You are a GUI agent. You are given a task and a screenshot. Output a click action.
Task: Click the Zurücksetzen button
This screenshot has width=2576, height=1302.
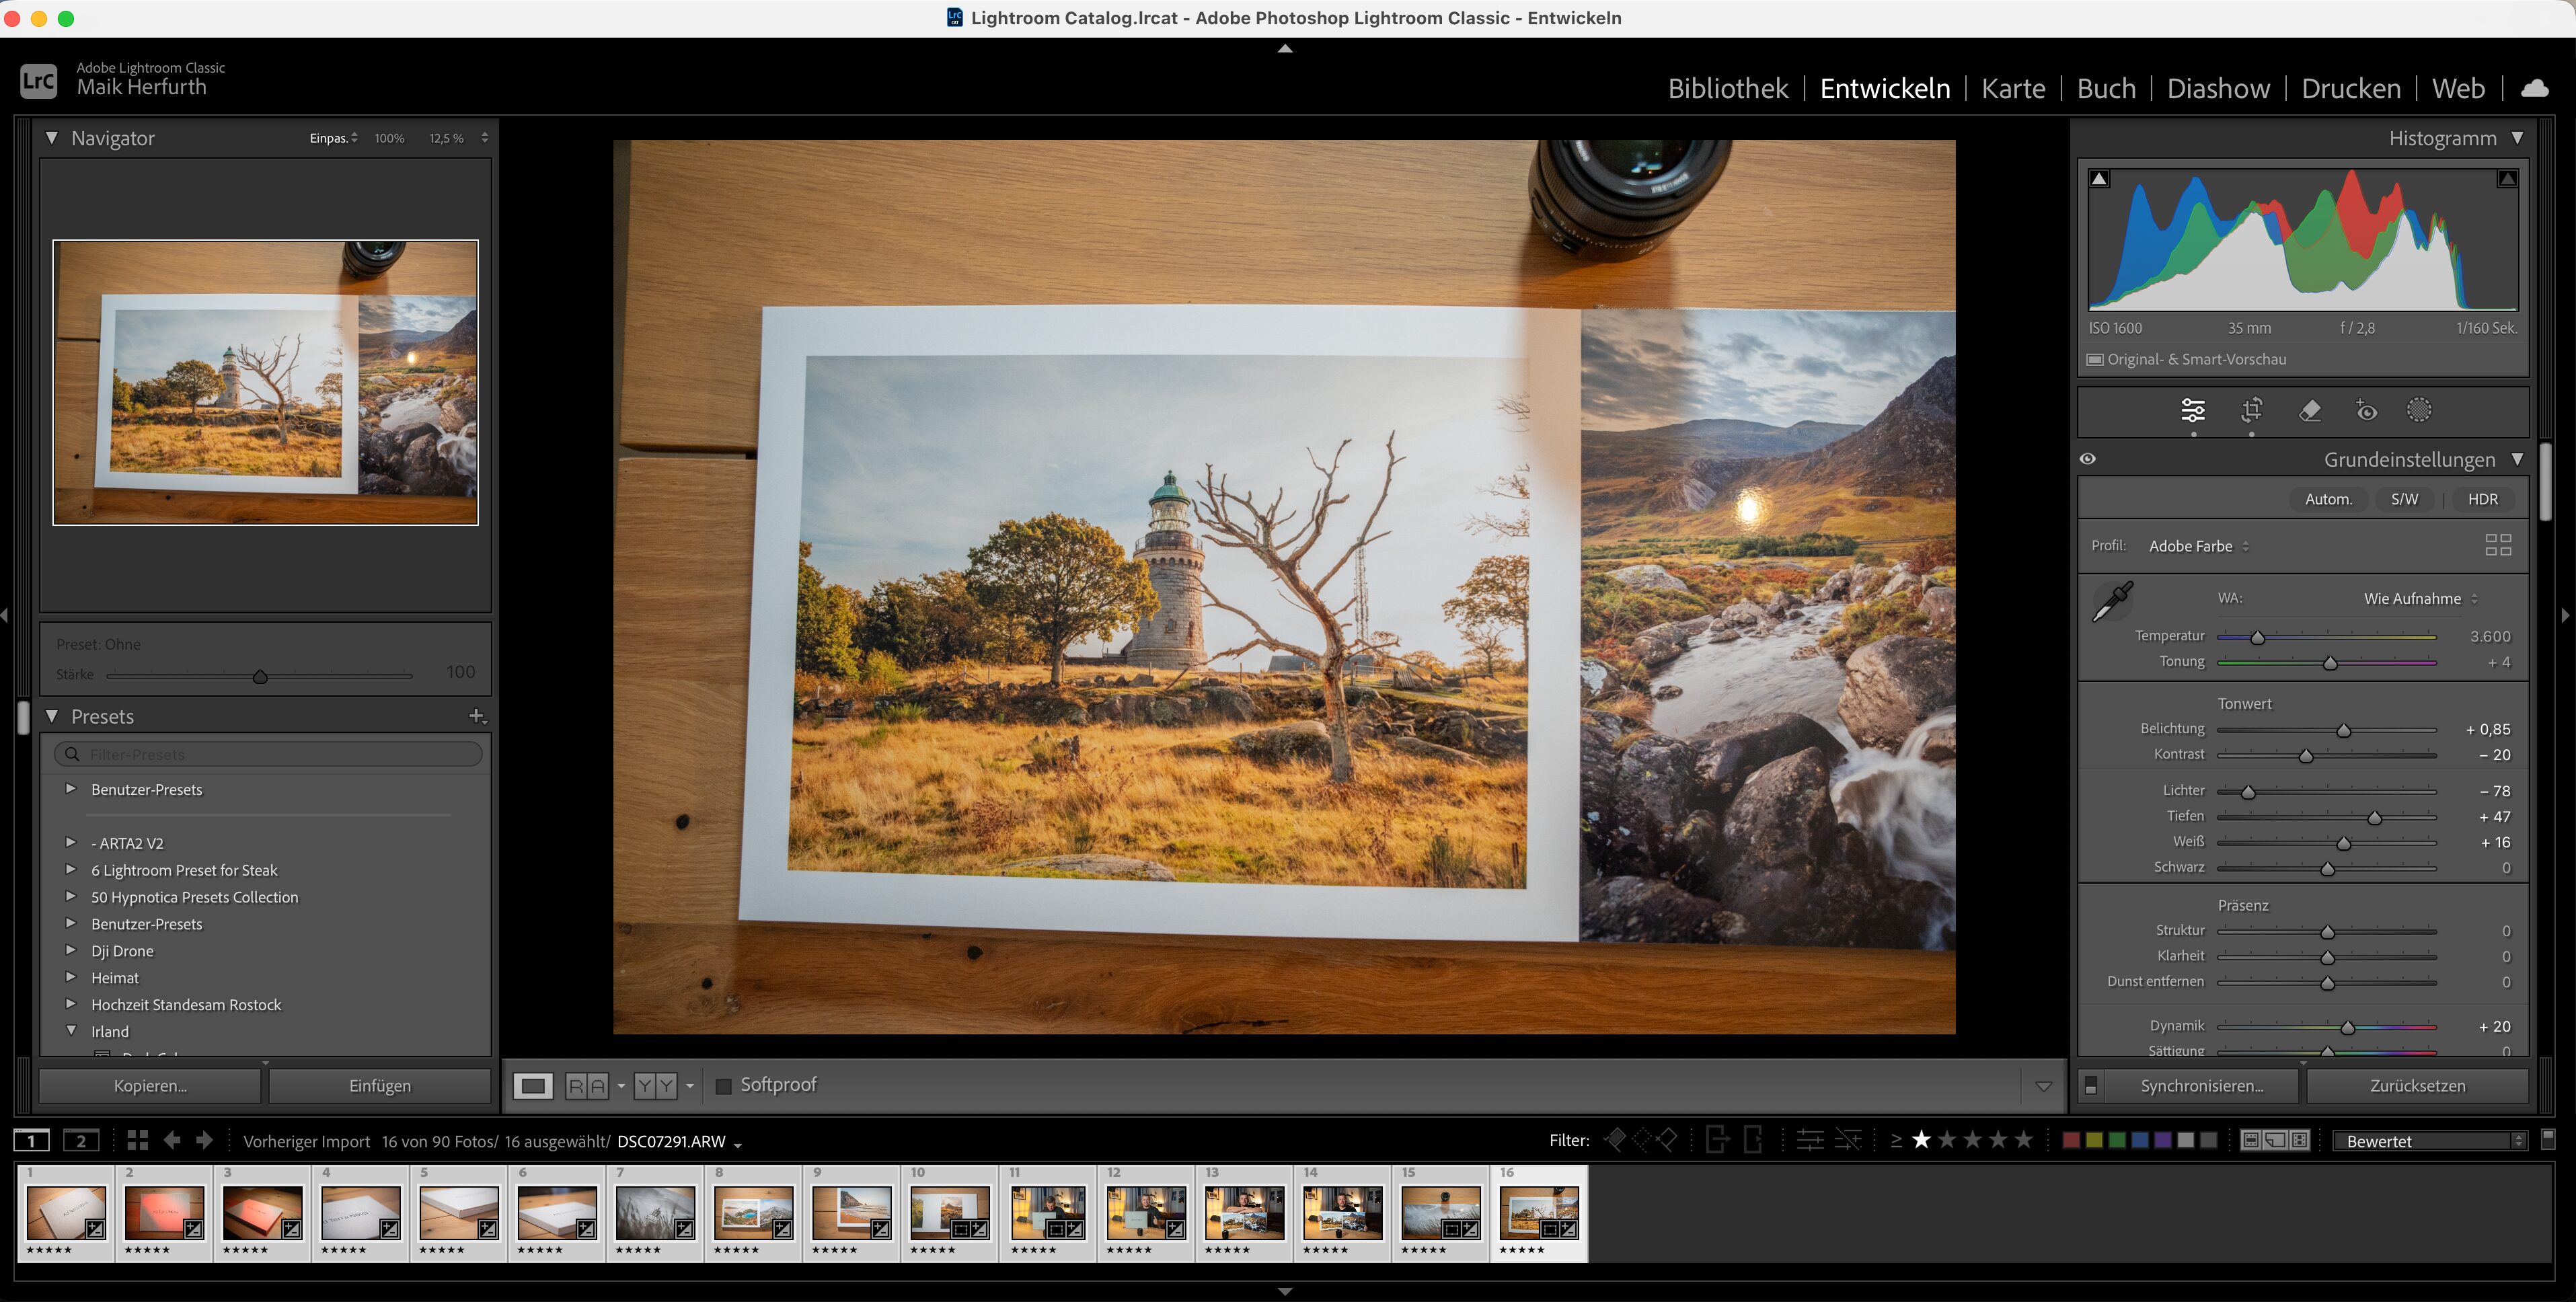[x=2417, y=1085]
